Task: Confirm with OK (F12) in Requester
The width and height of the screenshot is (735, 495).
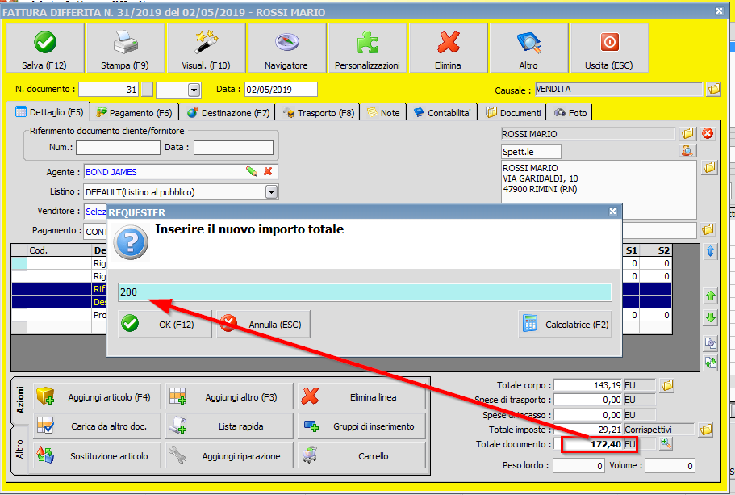Action: (x=165, y=325)
